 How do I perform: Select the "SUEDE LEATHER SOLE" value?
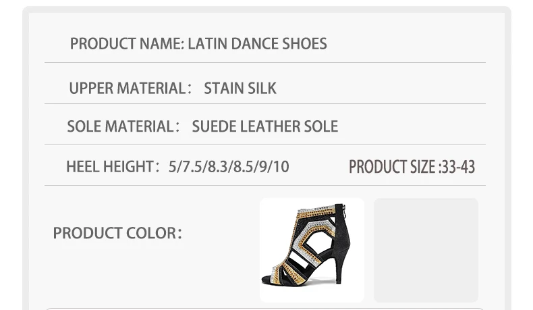pyautogui.click(x=264, y=126)
